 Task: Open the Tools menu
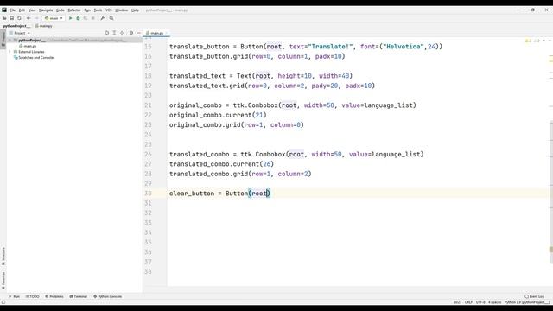click(x=98, y=10)
